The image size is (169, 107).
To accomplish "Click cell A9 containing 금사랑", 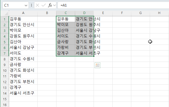I will [x=23, y=65].
